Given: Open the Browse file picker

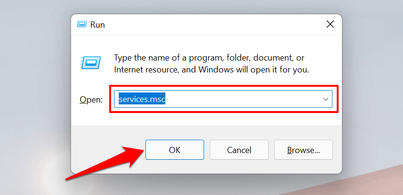Looking at the screenshot, I should click(x=303, y=150).
